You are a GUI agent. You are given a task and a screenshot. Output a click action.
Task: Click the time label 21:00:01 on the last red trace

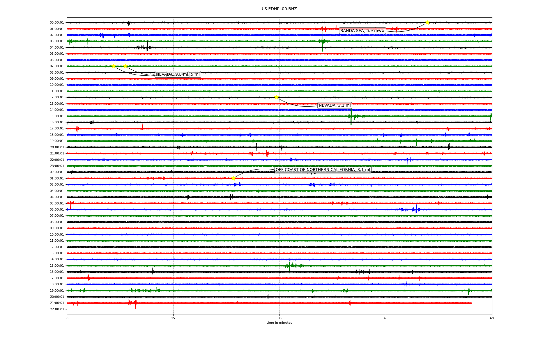[57, 303]
